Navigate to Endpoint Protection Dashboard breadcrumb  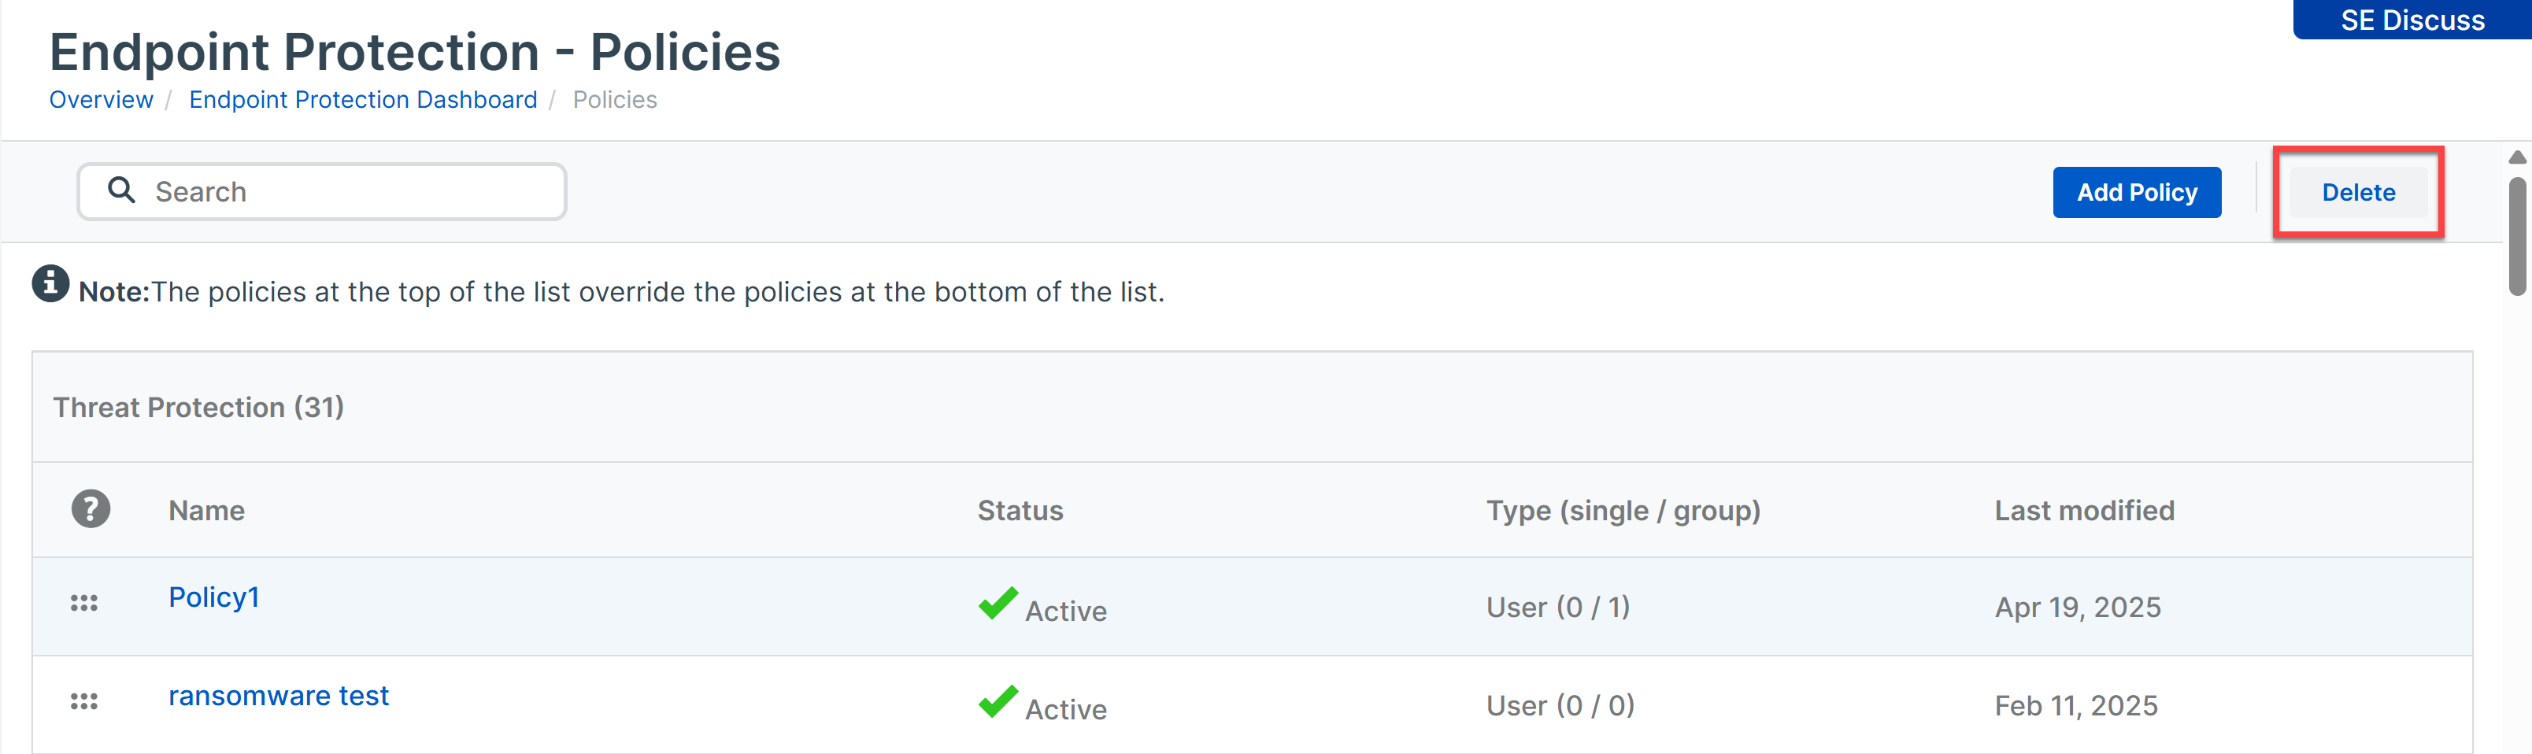363,100
